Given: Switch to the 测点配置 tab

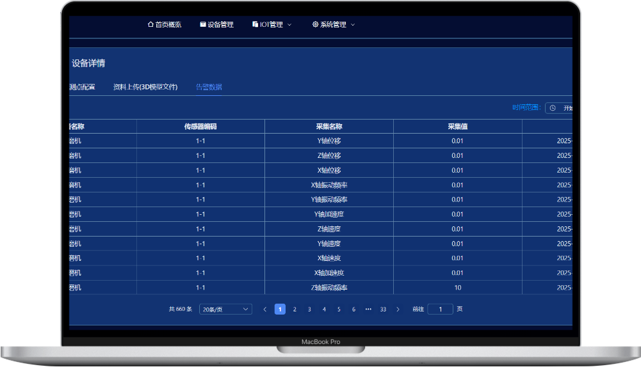Looking at the screenshot, I should (x=82, y=87).
